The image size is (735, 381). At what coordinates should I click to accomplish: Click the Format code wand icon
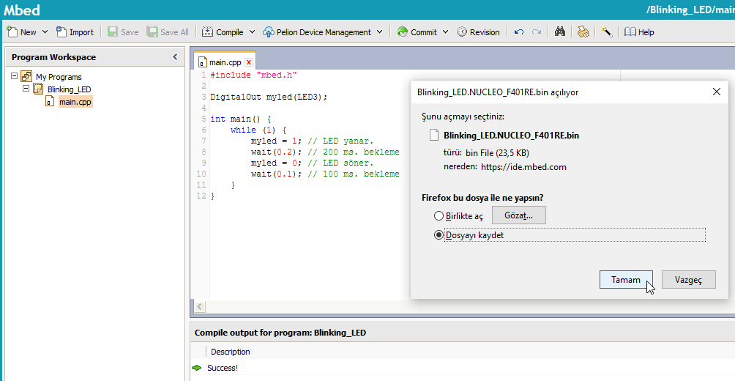pos(607,32)
